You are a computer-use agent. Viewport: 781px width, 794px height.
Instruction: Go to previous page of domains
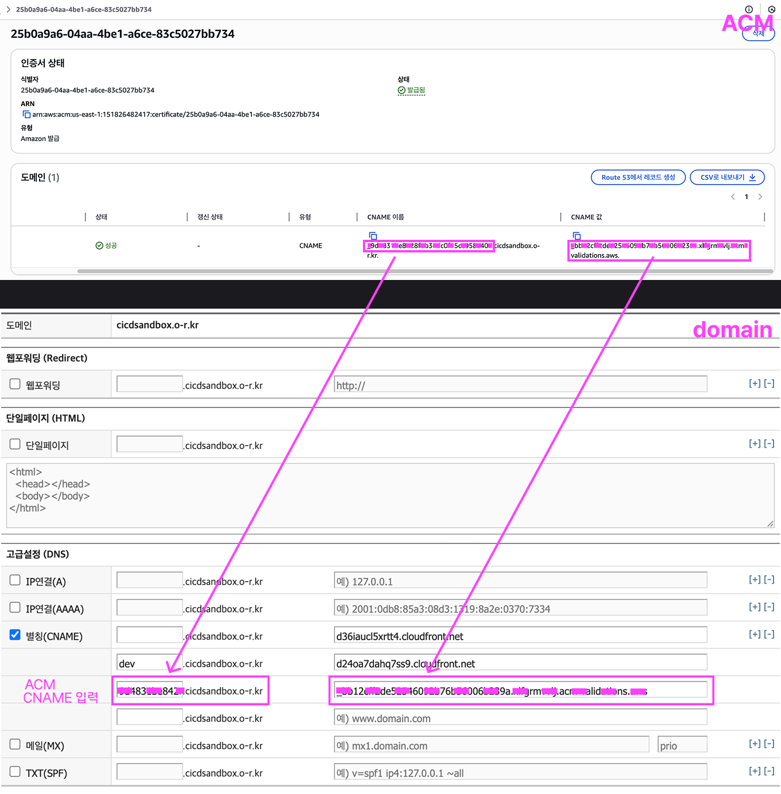pos(733,197)
